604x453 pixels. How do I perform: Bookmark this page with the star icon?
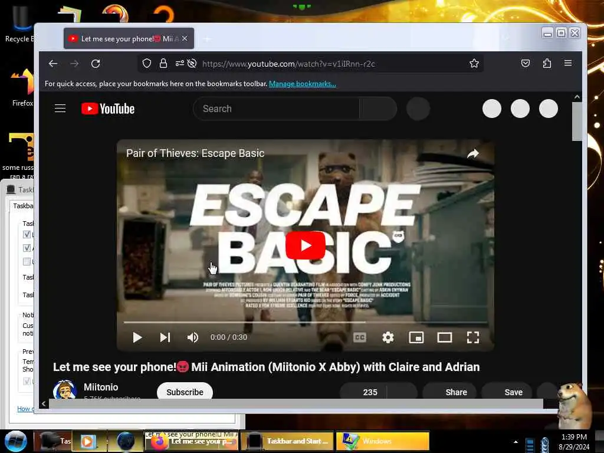click(474, 63)
